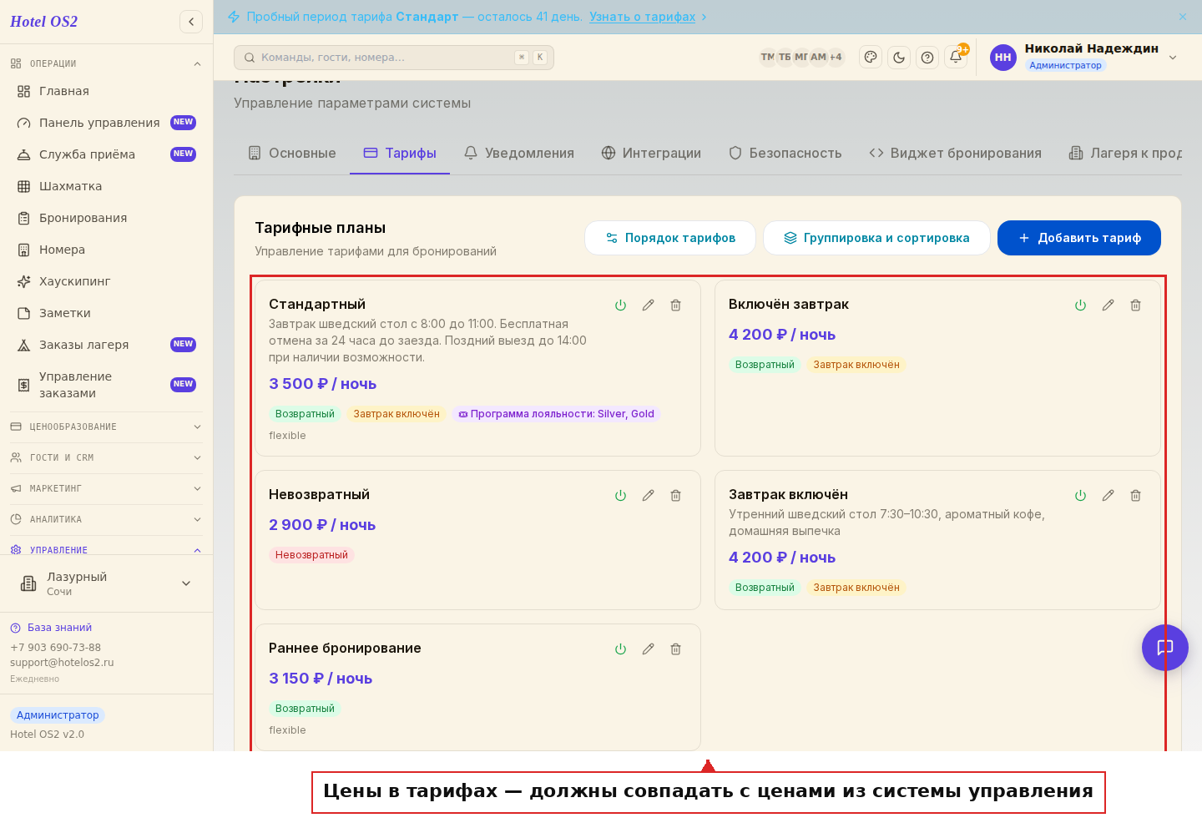Toggle power for Включён завтрак tariff
The image size is (1202, 833).
point(1080,305)
